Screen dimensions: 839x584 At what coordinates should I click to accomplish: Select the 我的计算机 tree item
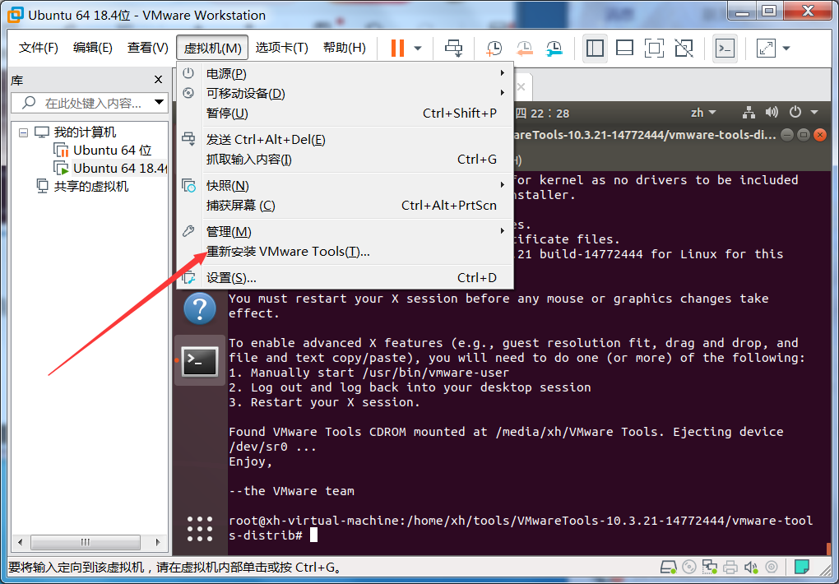pos(85,132)
